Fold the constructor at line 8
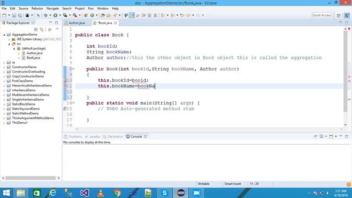This screenshot has width=352, height=198. tap(73, 69)
